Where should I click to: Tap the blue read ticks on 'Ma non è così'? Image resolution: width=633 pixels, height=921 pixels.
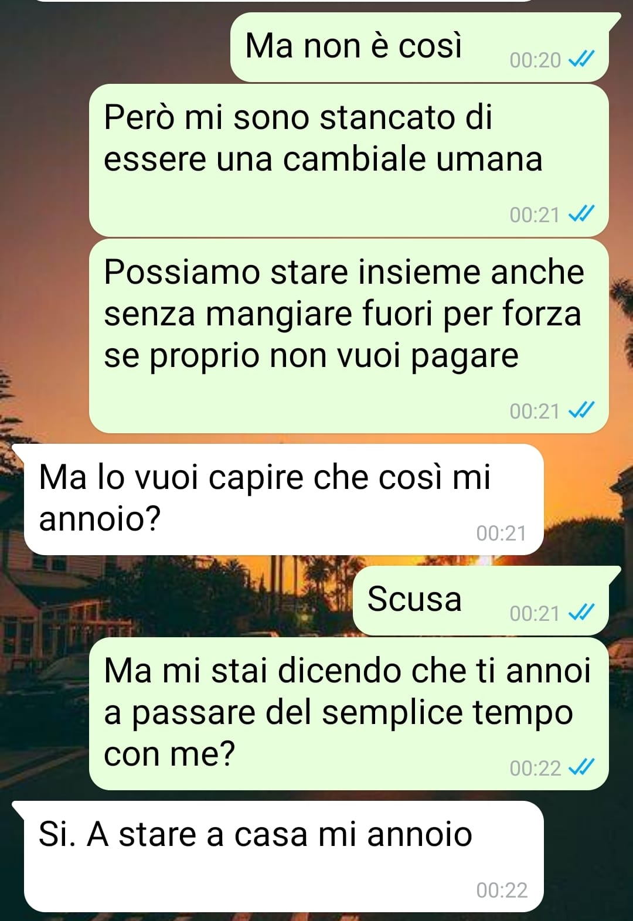coord(582,59)
